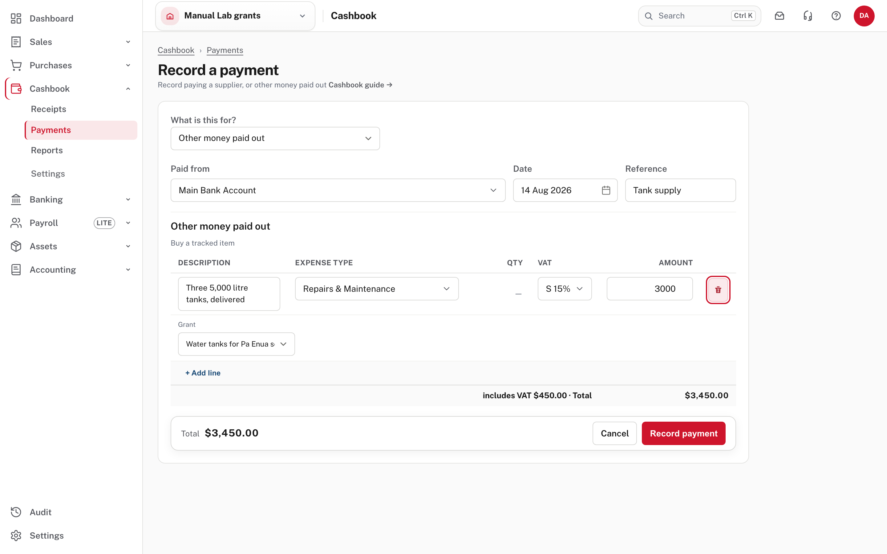Click the Amount field showing 3000

[650, 289]
